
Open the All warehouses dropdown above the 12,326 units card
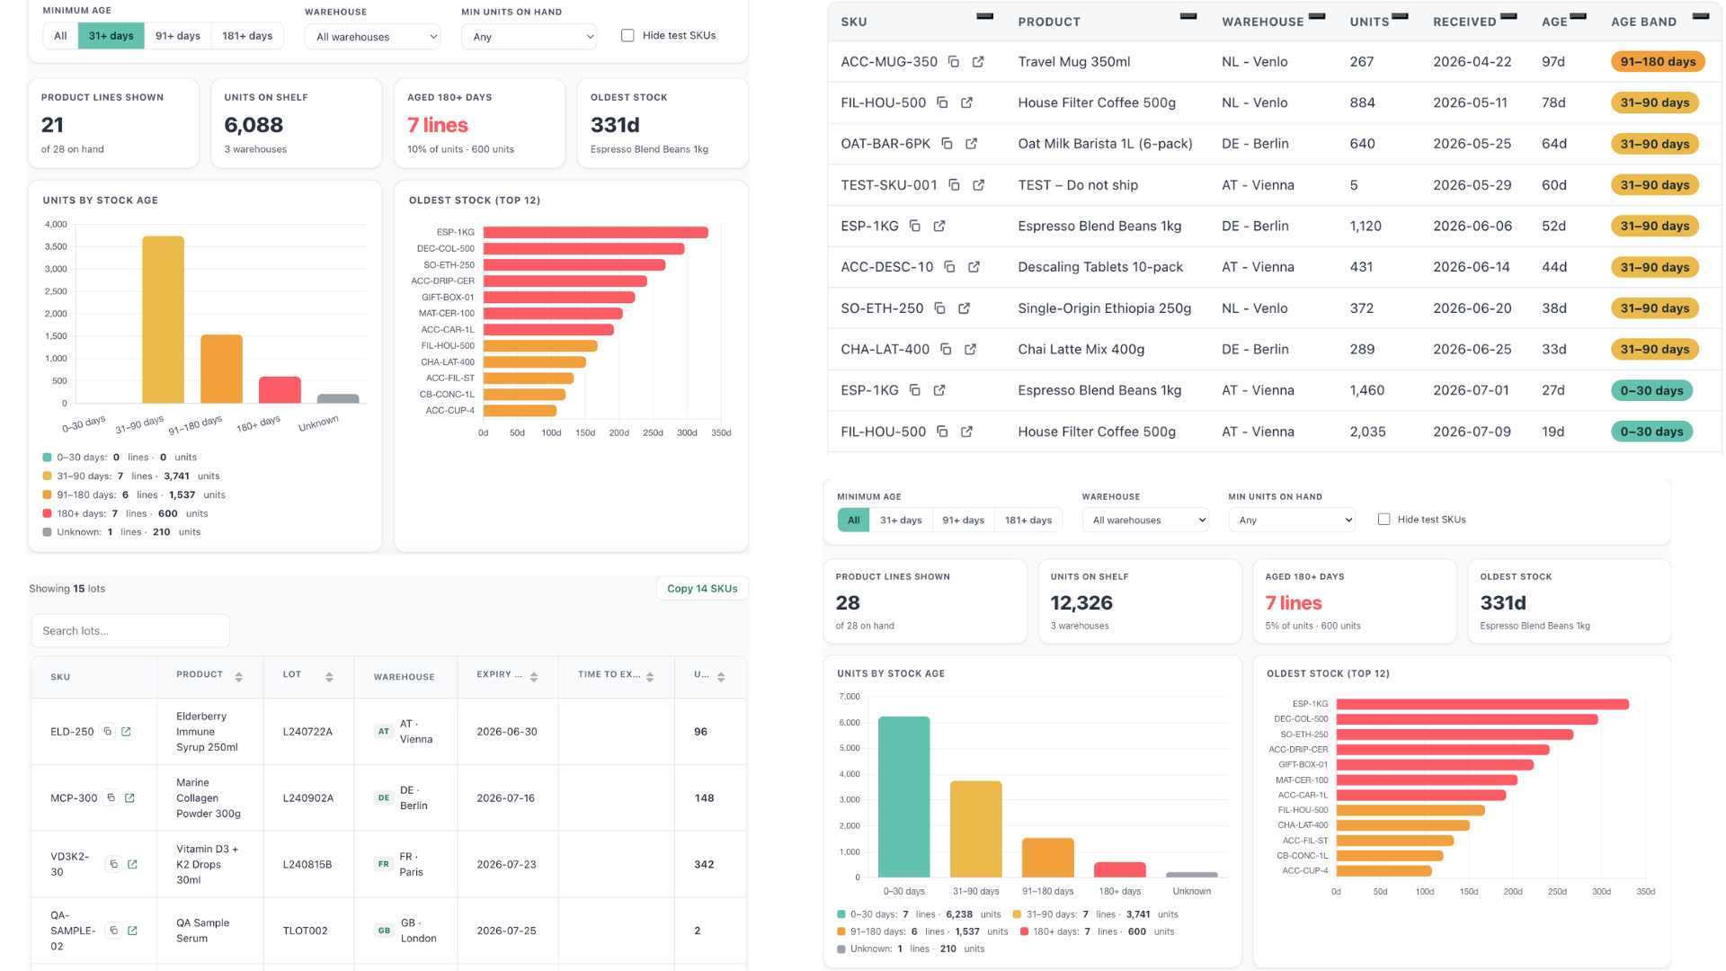(1145, 521)
